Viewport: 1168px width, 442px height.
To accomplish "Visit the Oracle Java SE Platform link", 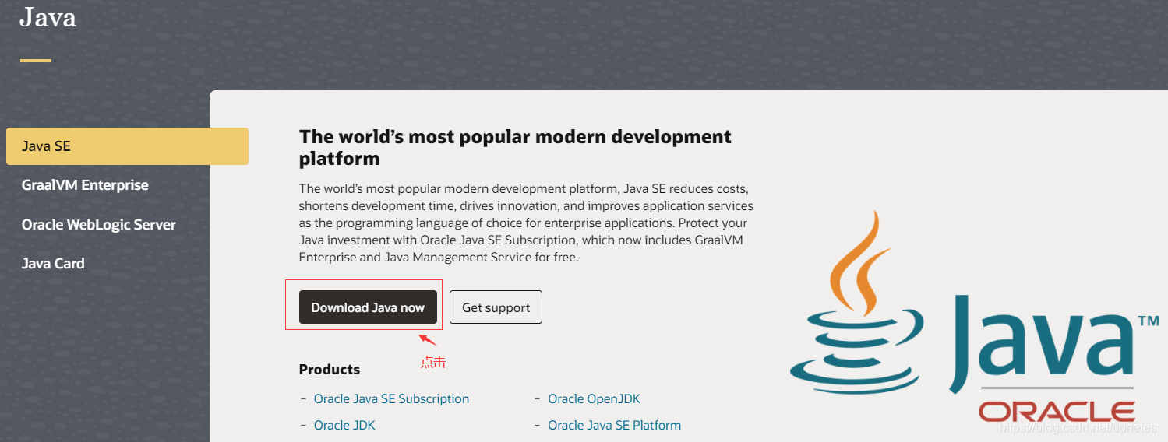I will click(614, 425).
